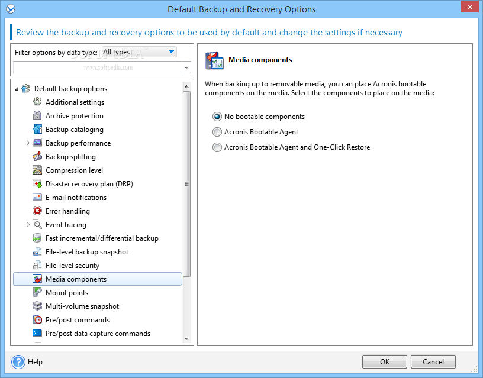The image size is (483, 378).
Task: Select Pre/post commands in the tree
Action: pos(78,320)
